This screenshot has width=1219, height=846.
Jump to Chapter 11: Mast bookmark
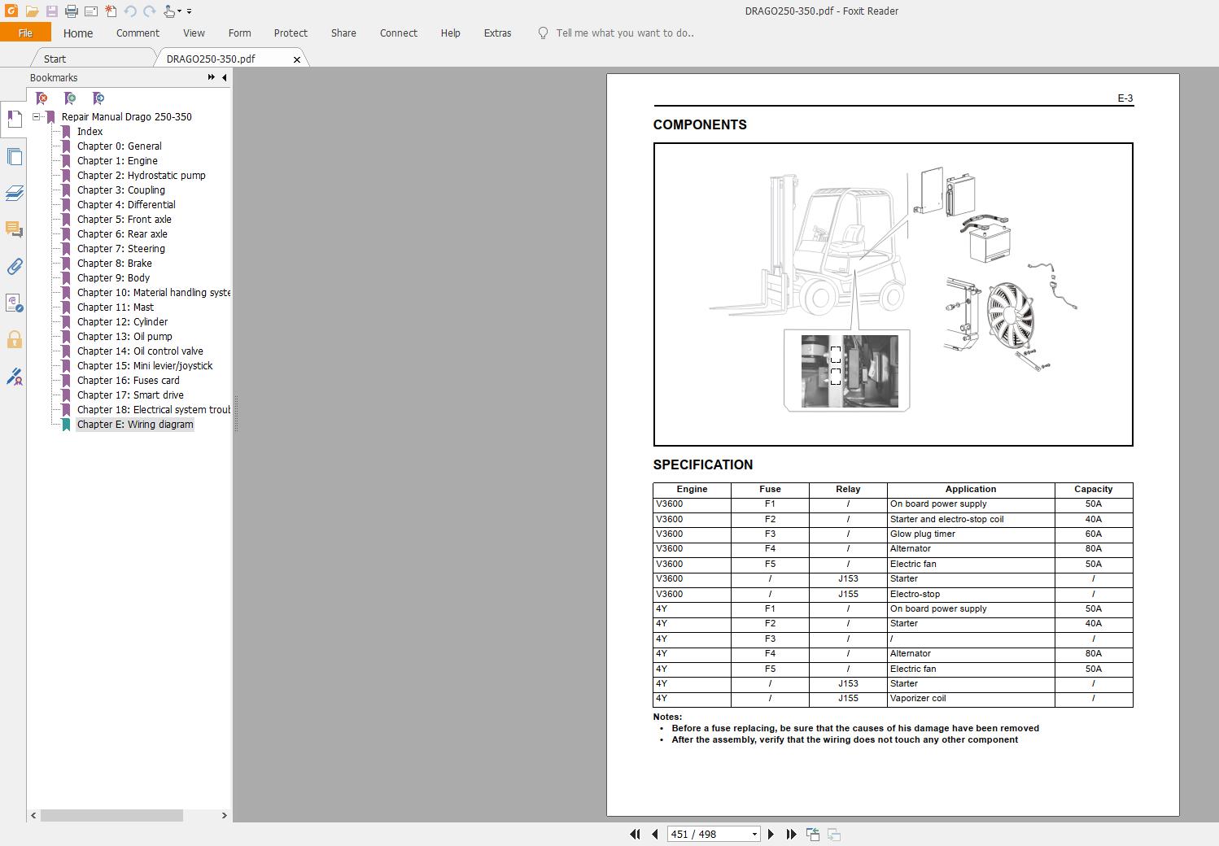115,307
